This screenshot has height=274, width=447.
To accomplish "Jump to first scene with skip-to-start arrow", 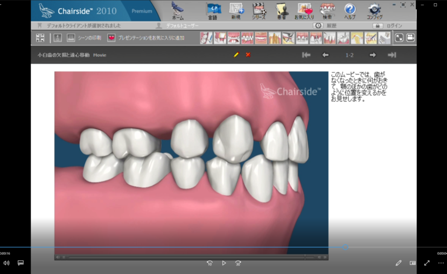I will 306,55.
